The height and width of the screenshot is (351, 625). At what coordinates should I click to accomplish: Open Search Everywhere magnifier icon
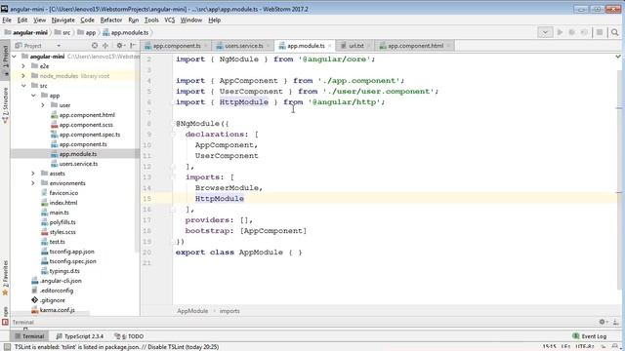[614, 32]
